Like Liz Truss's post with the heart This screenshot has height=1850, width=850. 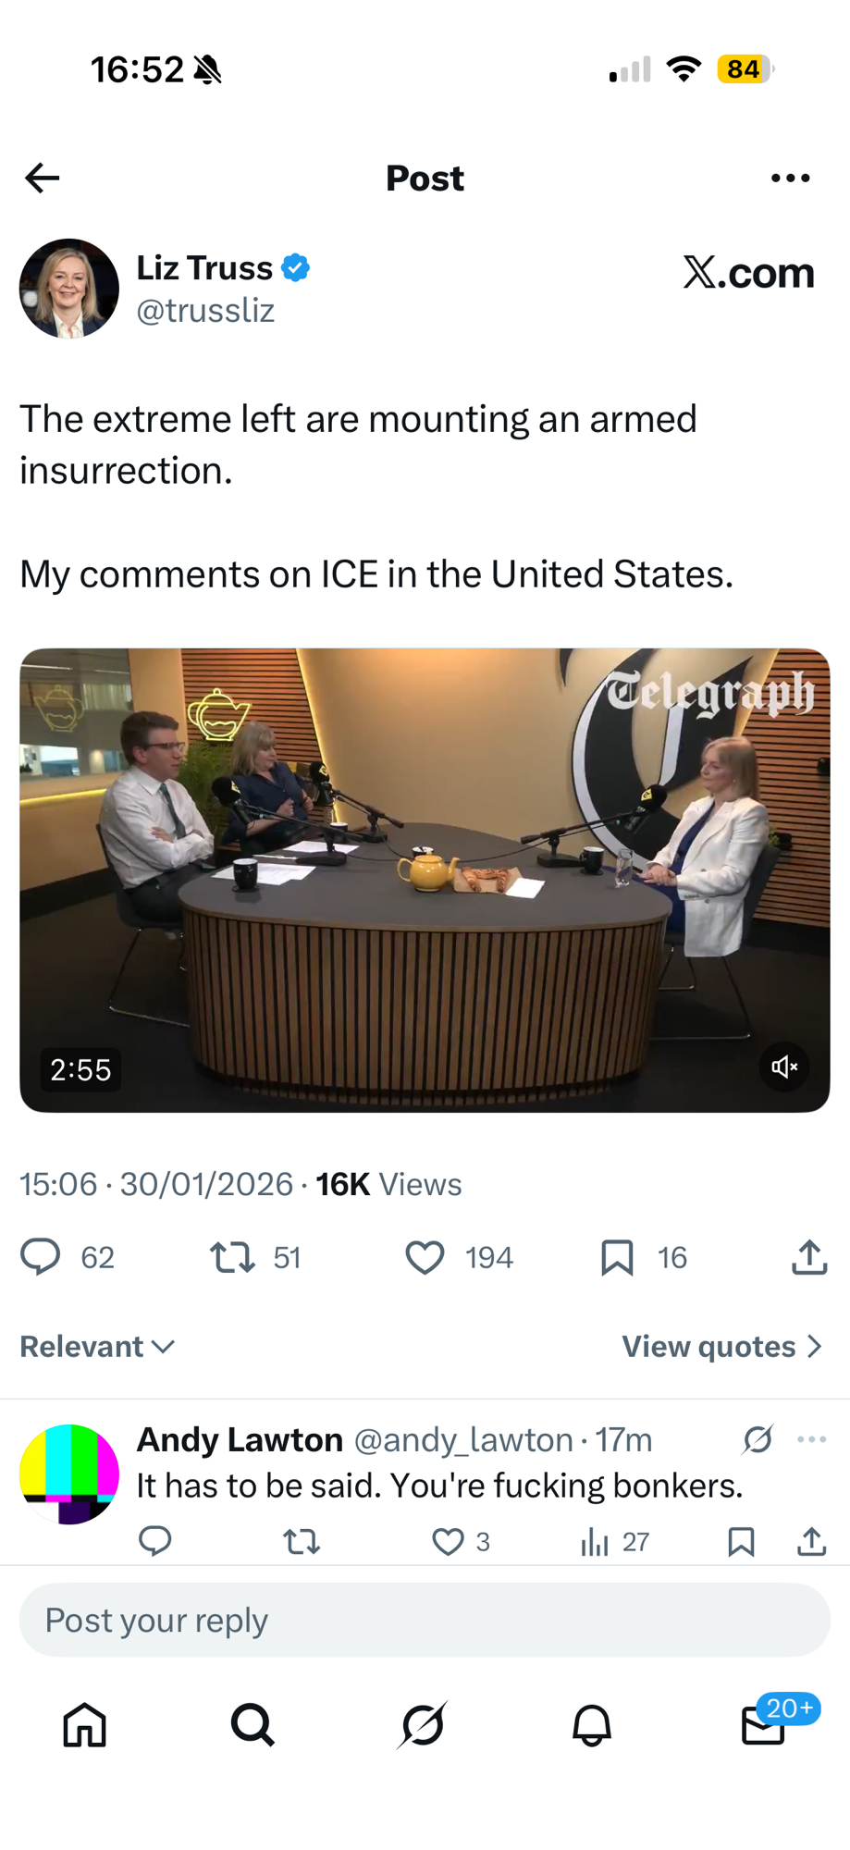point(425,1257)
